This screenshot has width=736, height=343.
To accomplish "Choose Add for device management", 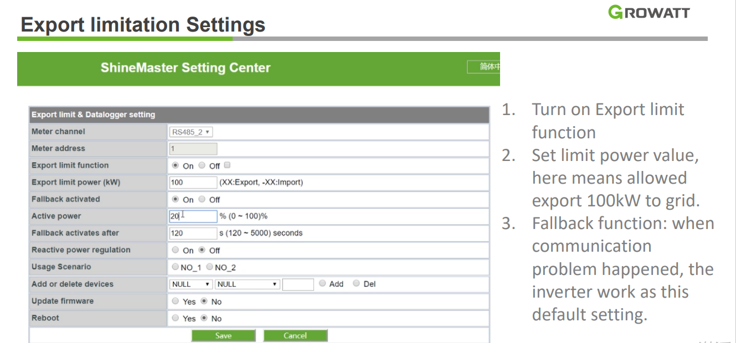I will [x=322, y=283].
